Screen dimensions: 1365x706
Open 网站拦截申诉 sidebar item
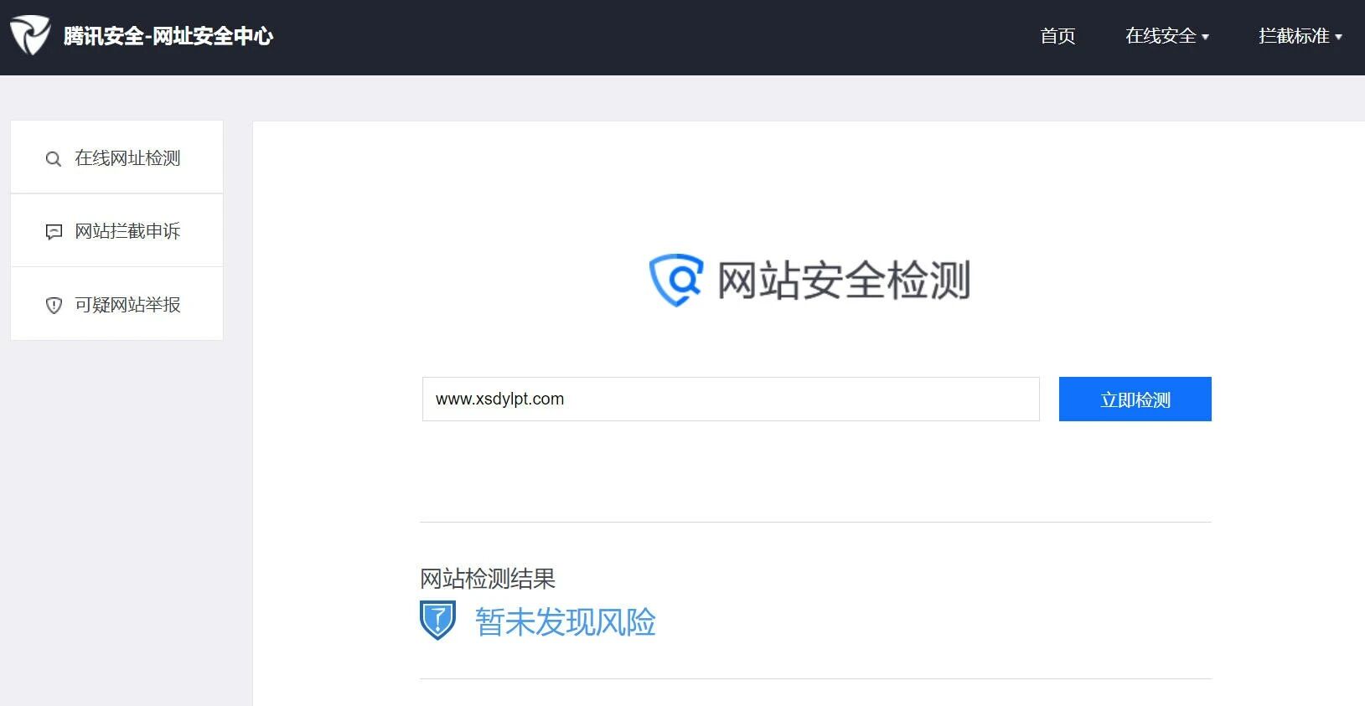click(116, 230)
